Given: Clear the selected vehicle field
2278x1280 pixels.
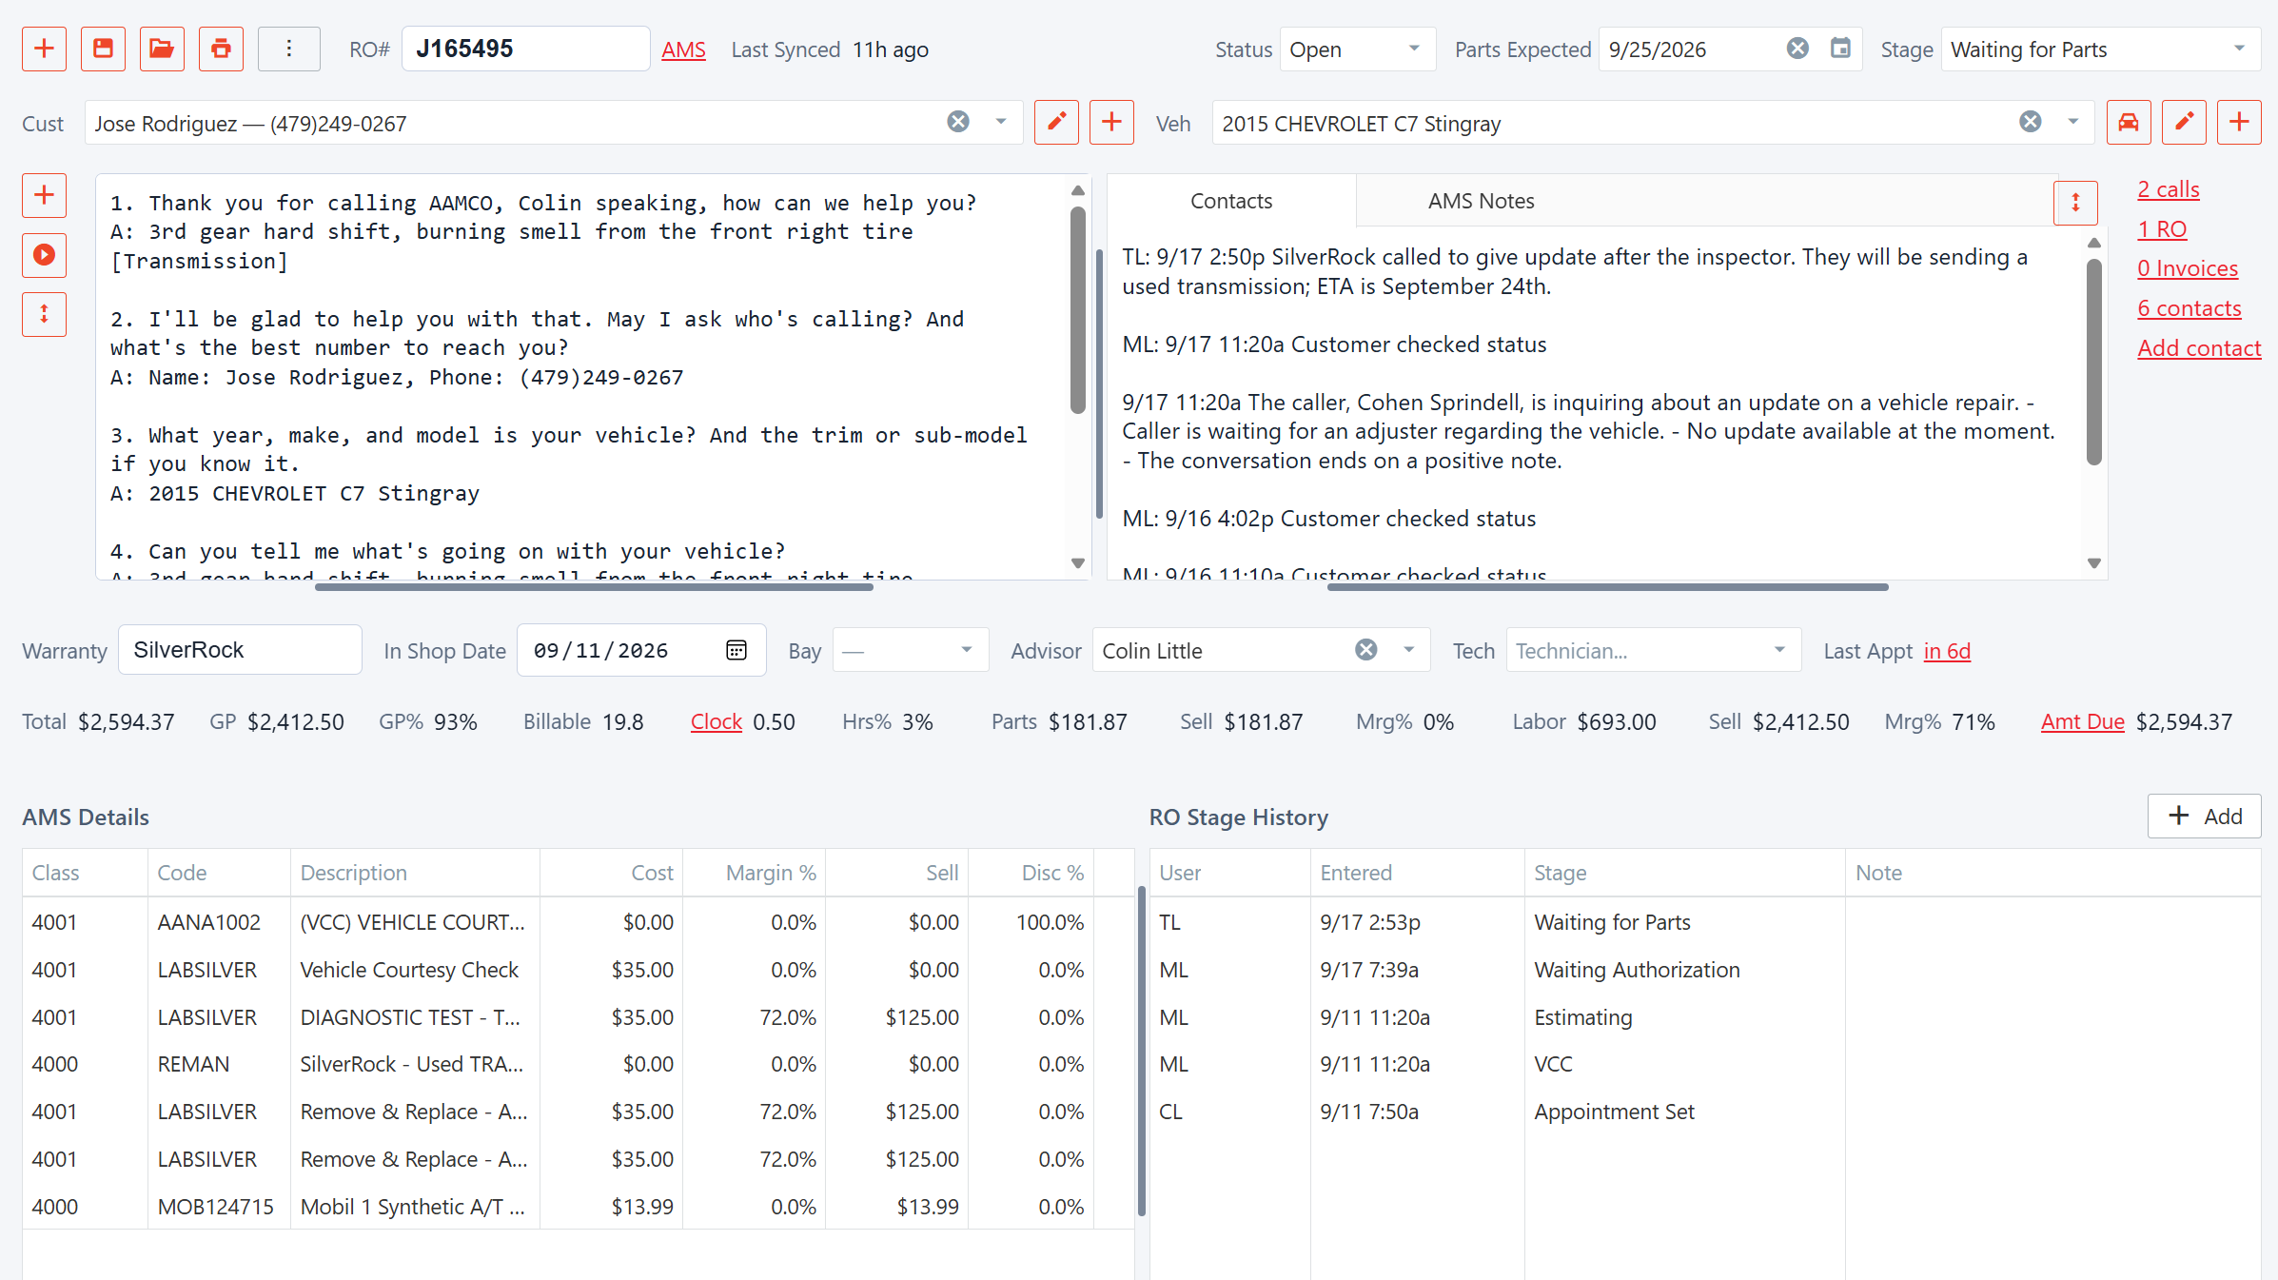Looking at the screenshot, I should coord(2031,122).
